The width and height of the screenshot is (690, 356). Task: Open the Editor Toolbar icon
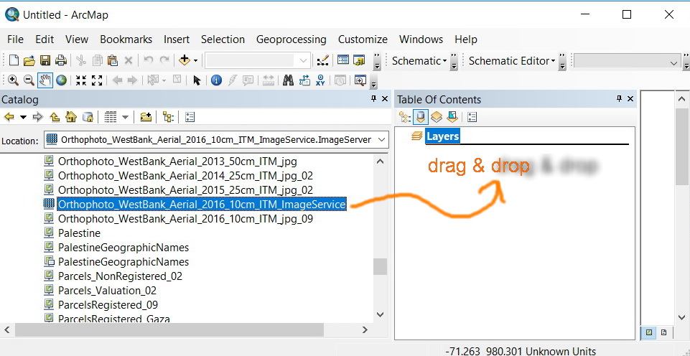(322, 60)
